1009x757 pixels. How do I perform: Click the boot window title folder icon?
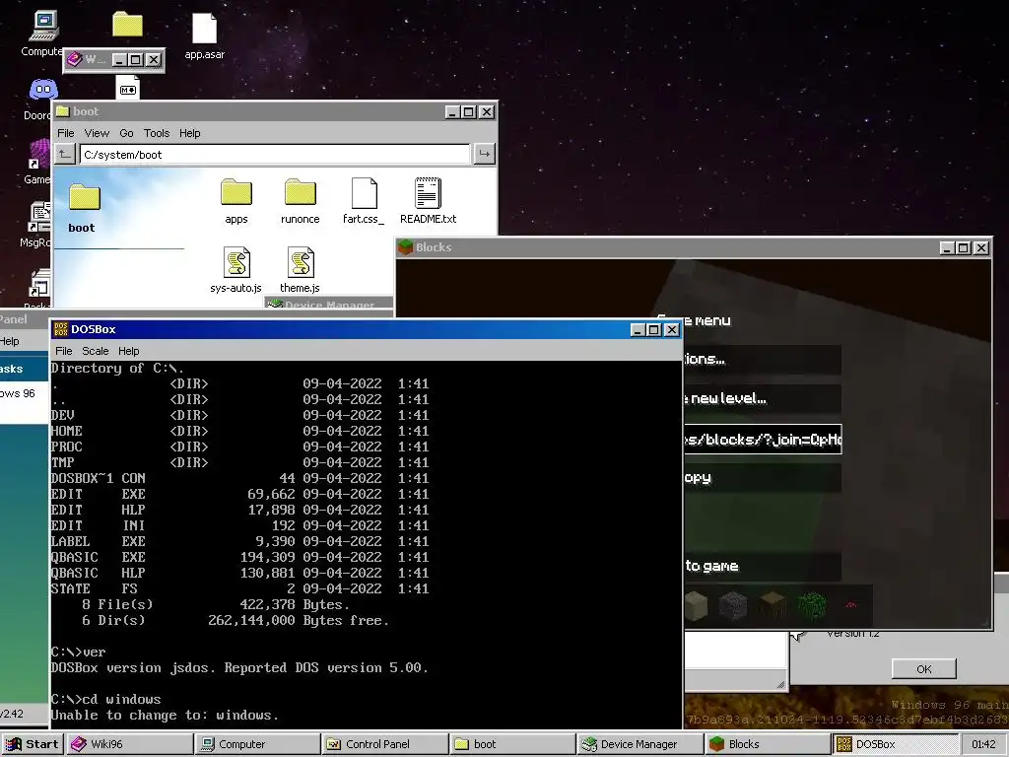point(62,111)
